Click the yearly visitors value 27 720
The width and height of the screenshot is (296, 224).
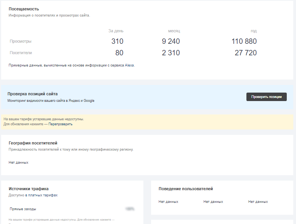click(246, 53)
